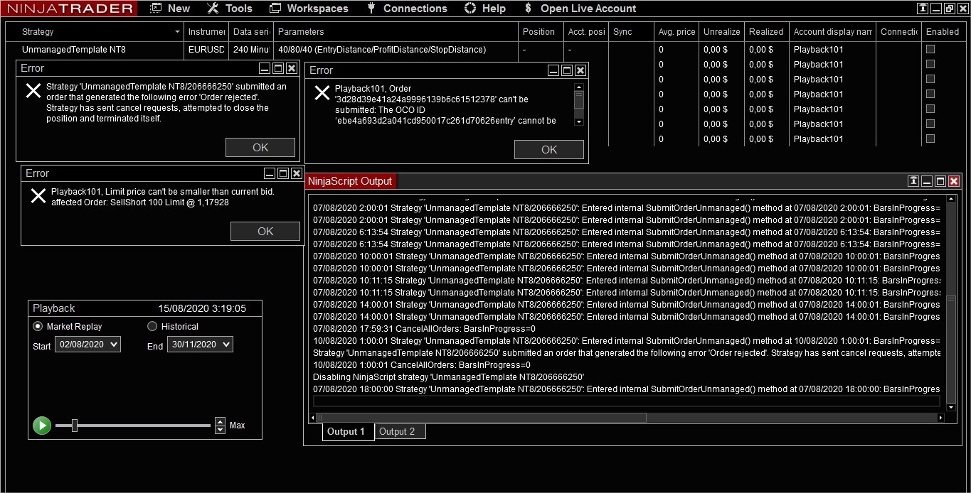Click scroll-up arrow in OCO error message
The width and height of the screenshot is (971, 493).
pyautogui.click(x=578, y=87)
